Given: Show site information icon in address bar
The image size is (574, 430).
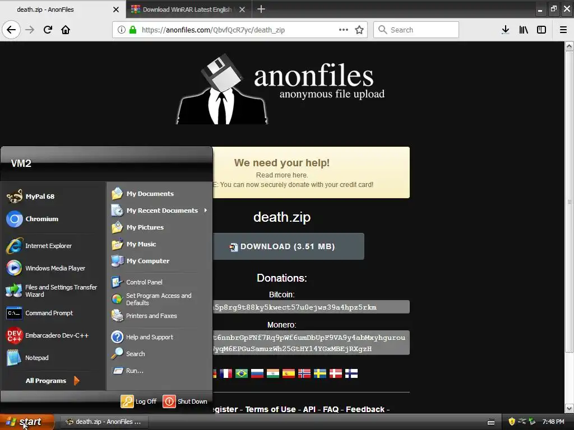Looking at the screenshot, I should coord(122,30).
